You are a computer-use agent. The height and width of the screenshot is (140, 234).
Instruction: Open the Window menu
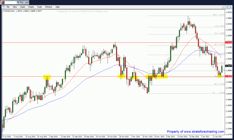tap(49, 7)
